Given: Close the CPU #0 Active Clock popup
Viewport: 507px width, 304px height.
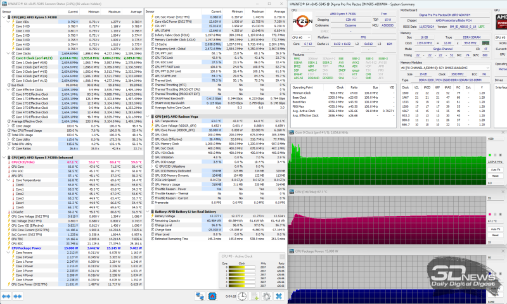Looking at the screenshot, I should [282, 256].
